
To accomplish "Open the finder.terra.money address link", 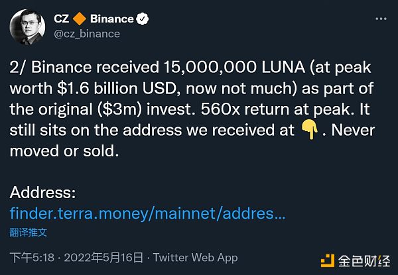I will point(147,213).
